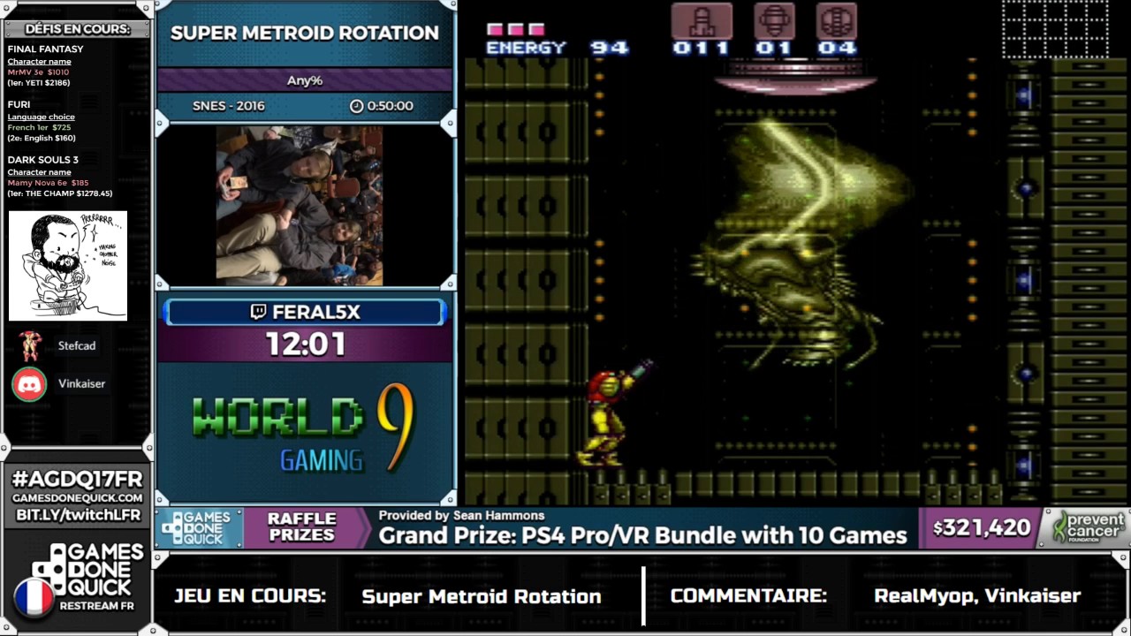The height and width of the screenshot is (636, 1131).
Task: Click the (1er: YETI $2186) line
Action: tap(39, 83)
